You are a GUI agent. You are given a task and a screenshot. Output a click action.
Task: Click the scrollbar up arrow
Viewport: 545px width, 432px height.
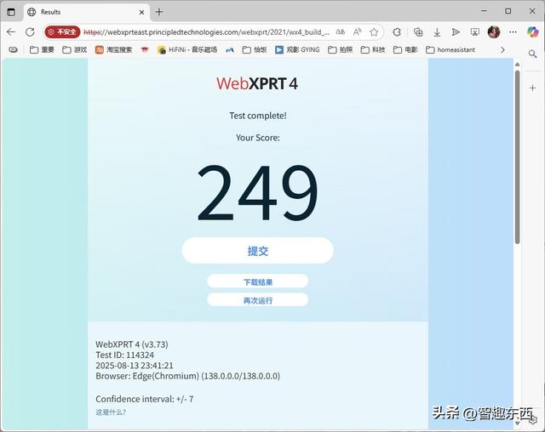point(517,64)
